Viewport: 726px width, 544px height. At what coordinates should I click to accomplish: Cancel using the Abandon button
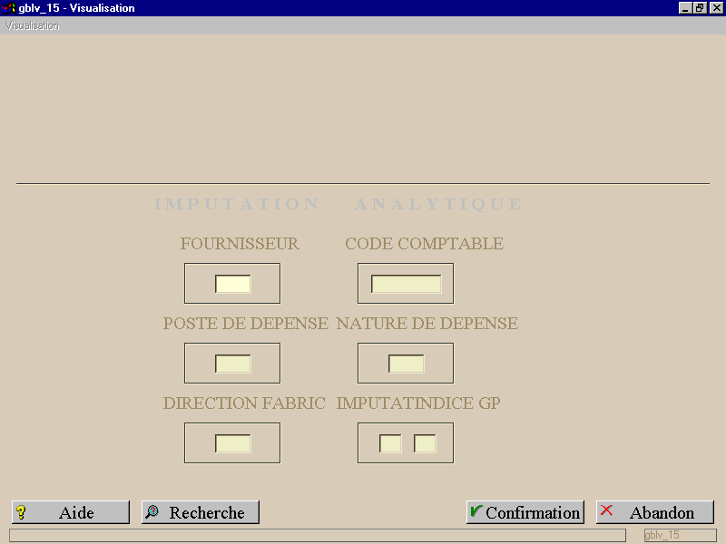click(654, 512)
